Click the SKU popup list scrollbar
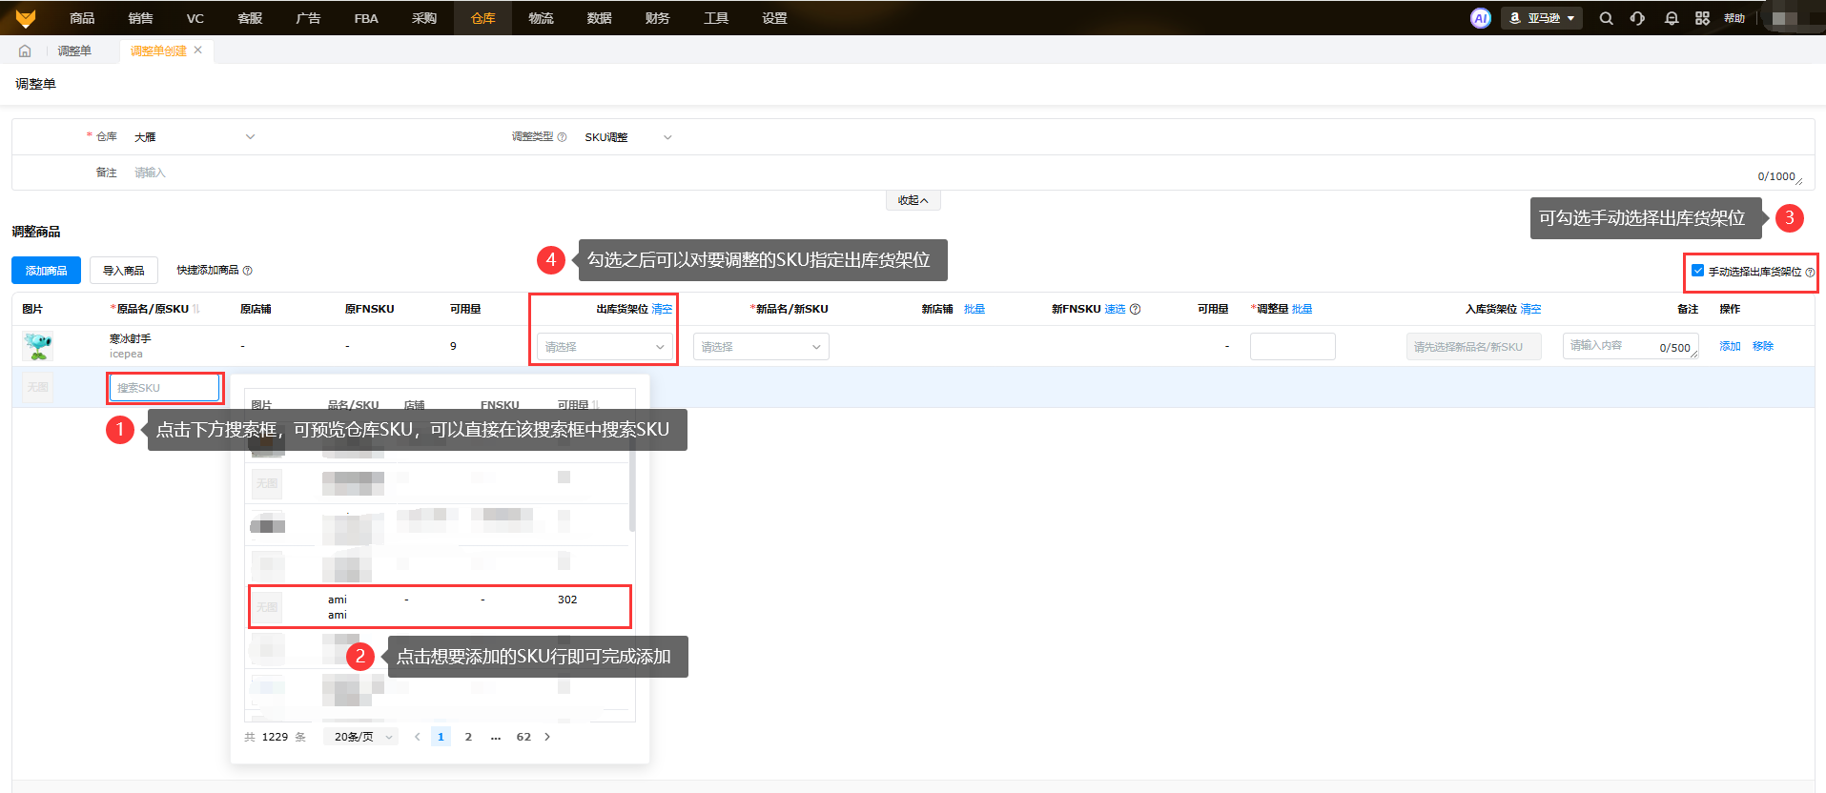 click(632, 486)
